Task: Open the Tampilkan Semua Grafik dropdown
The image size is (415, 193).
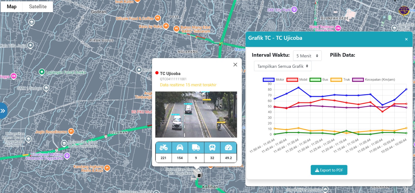Action: click(x=282, y=66)
